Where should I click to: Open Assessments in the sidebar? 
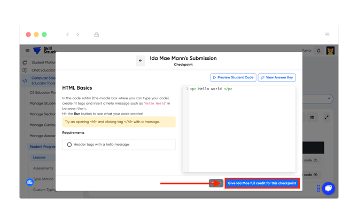[x=43, y=168]
